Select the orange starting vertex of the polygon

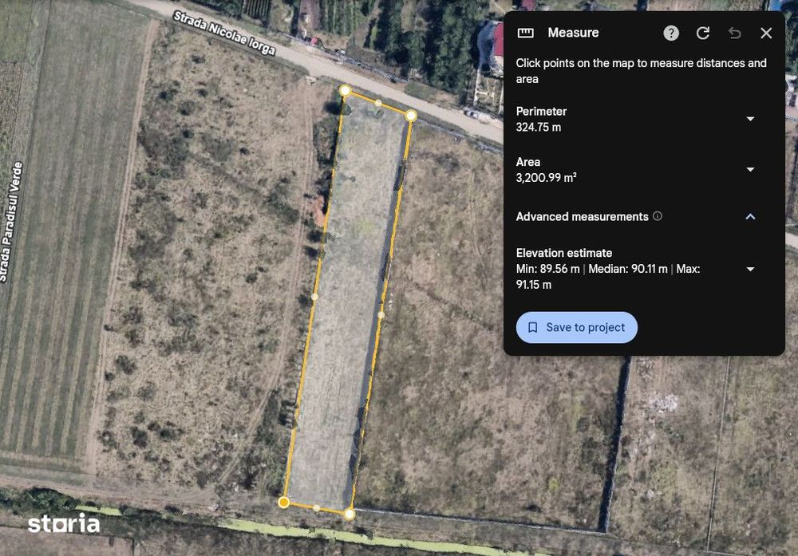point(284,502)
